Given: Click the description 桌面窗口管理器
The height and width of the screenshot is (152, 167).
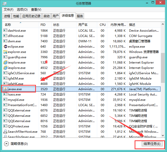Looking at the screenshot, I should tap(140, 41).
